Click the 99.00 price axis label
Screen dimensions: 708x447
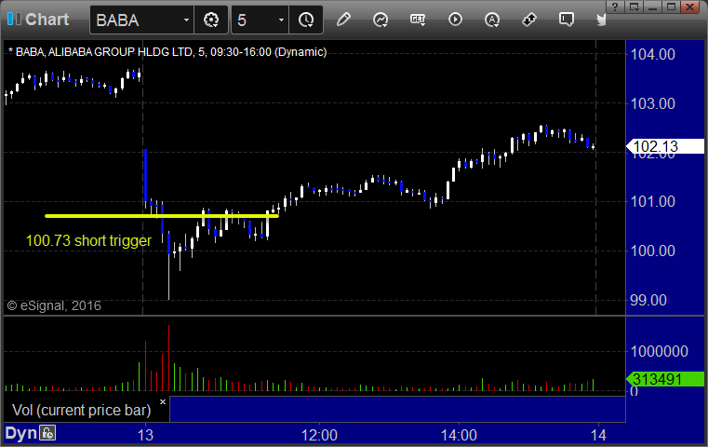tap(648, 300)
